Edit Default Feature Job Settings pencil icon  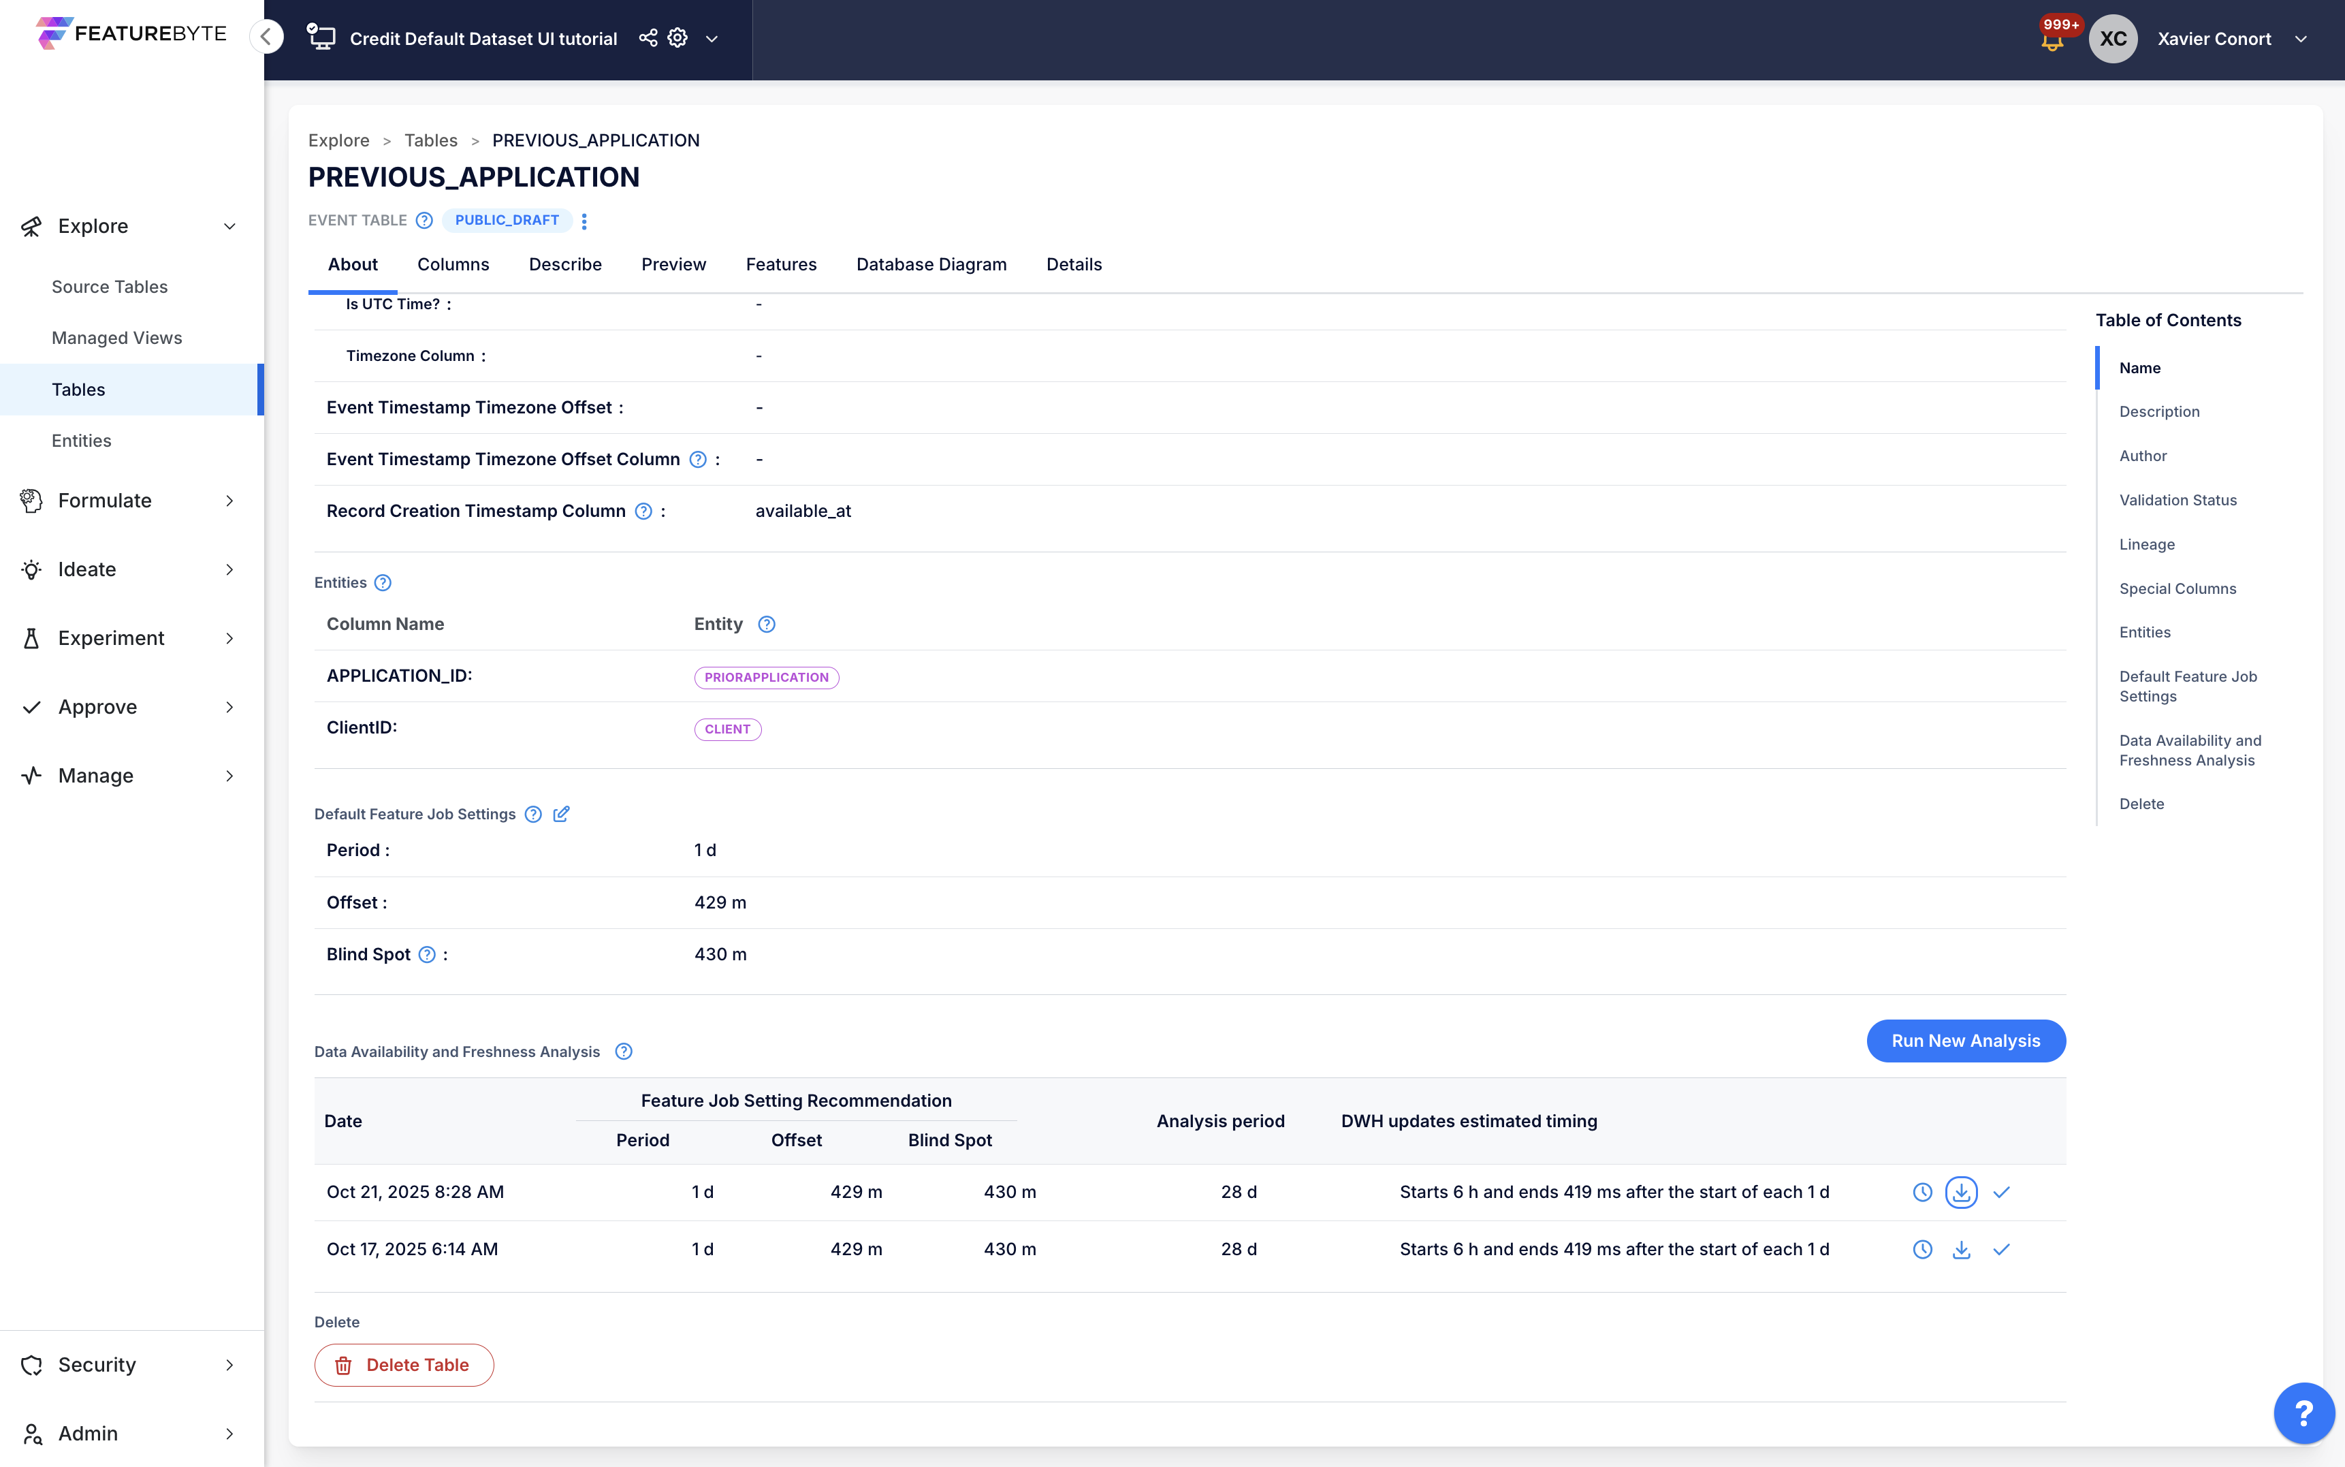[x=562, y=814]
